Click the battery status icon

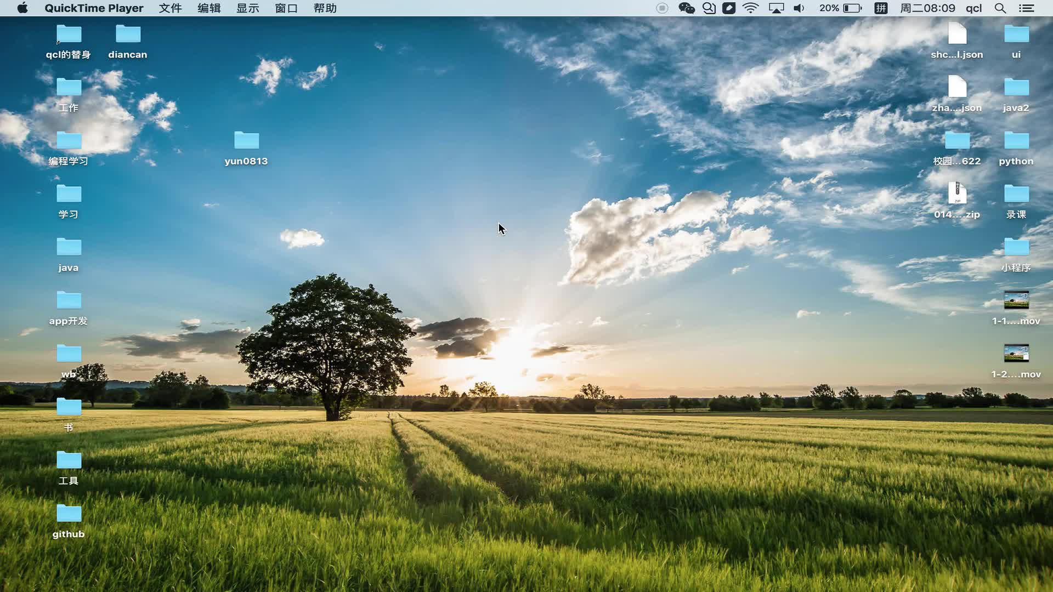pyautogui.click(x=852, y=8)
